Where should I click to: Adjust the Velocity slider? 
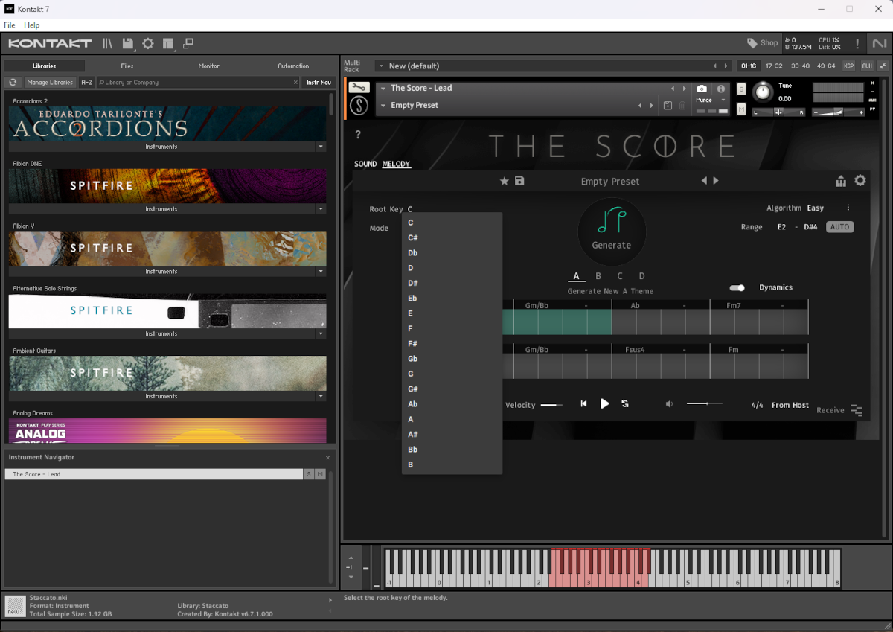point(551,405)
